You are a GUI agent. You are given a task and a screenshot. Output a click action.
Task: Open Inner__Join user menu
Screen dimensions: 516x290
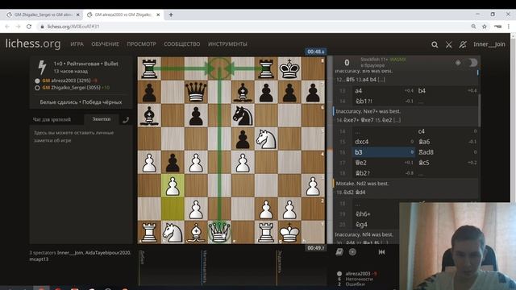(489, 44)
